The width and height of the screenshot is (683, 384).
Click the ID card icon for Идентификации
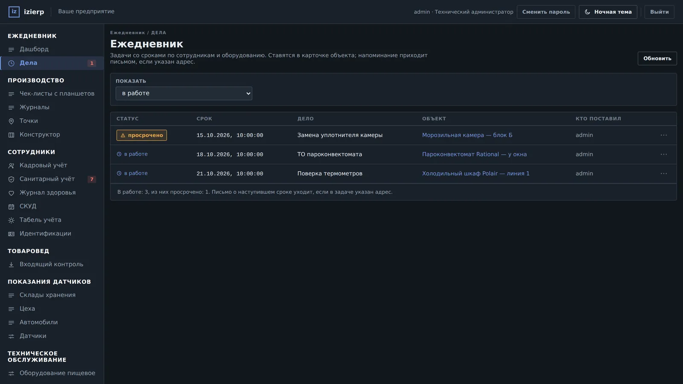point(12,234)
